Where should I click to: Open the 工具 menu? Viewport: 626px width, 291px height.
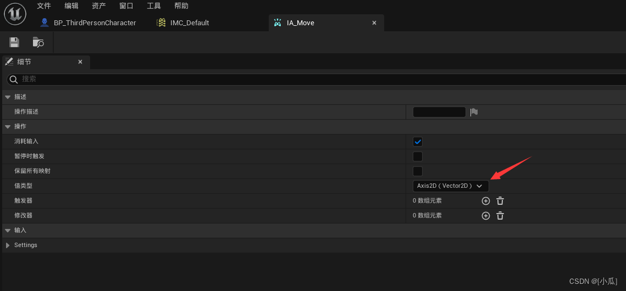pos(154,5)
